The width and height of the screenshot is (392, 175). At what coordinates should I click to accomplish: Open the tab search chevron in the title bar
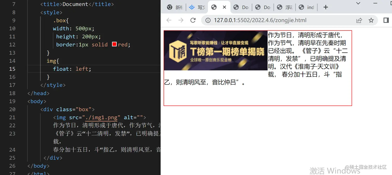point(358,3)
